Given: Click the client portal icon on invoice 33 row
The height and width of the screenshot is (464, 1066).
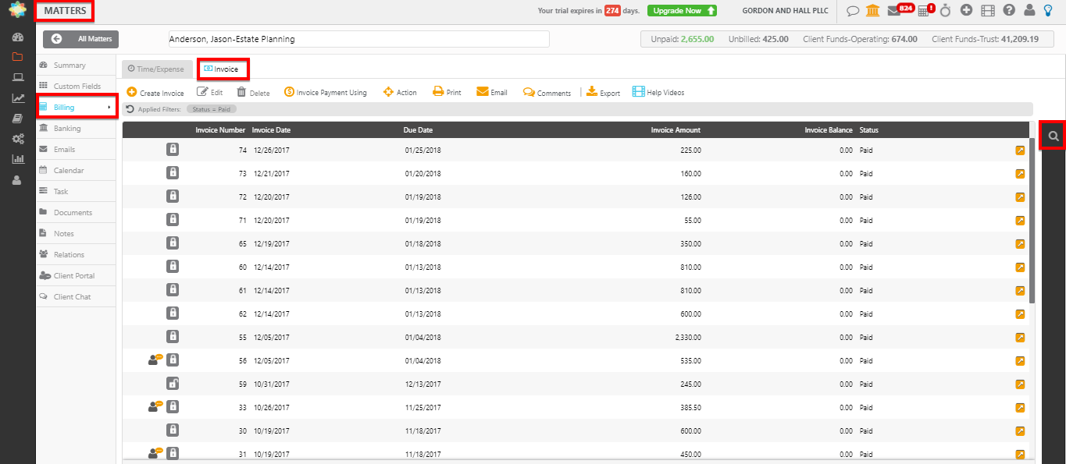Looking at the screenshot, I should coord(155,406).
